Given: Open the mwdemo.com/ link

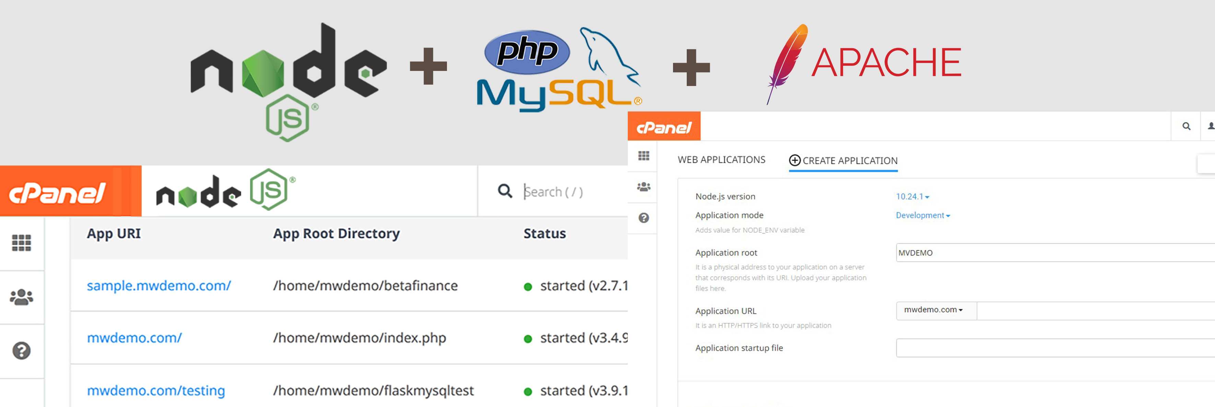Looking at the screenshot, I should (x=134, y=338).
